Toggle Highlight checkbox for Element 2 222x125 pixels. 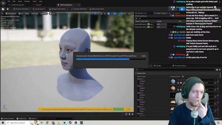click(x=138, y=95)
